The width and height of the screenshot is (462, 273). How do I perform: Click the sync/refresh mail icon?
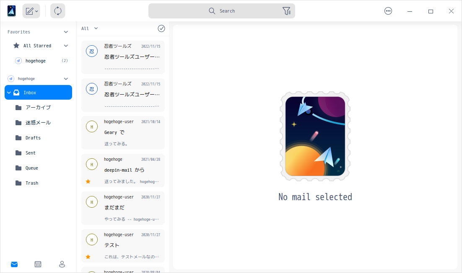coord(58,11)
